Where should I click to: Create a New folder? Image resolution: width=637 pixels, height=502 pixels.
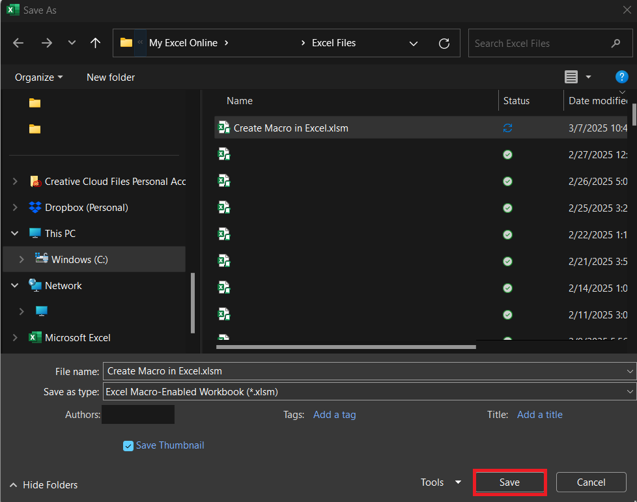pos(111,77)
